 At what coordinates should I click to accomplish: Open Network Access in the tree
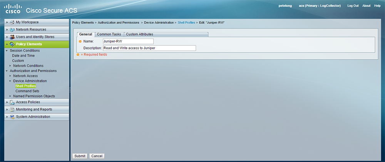tap(25, 76)
